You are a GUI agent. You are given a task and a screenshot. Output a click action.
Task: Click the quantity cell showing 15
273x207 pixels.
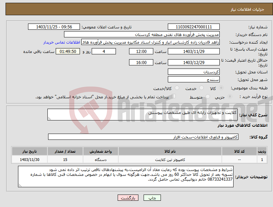65,160
